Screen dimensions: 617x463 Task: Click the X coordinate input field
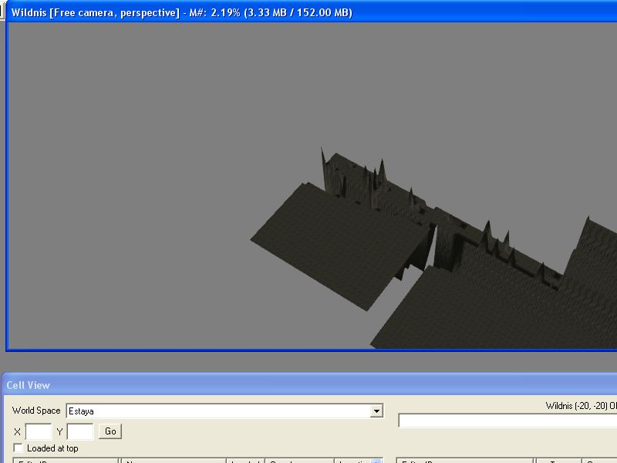(39, 431)
